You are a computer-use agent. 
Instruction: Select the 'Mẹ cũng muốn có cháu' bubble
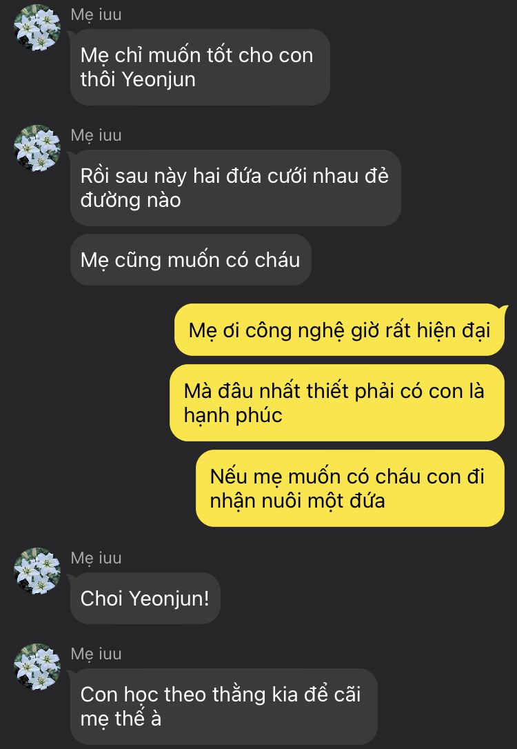(x=191, y=260)
